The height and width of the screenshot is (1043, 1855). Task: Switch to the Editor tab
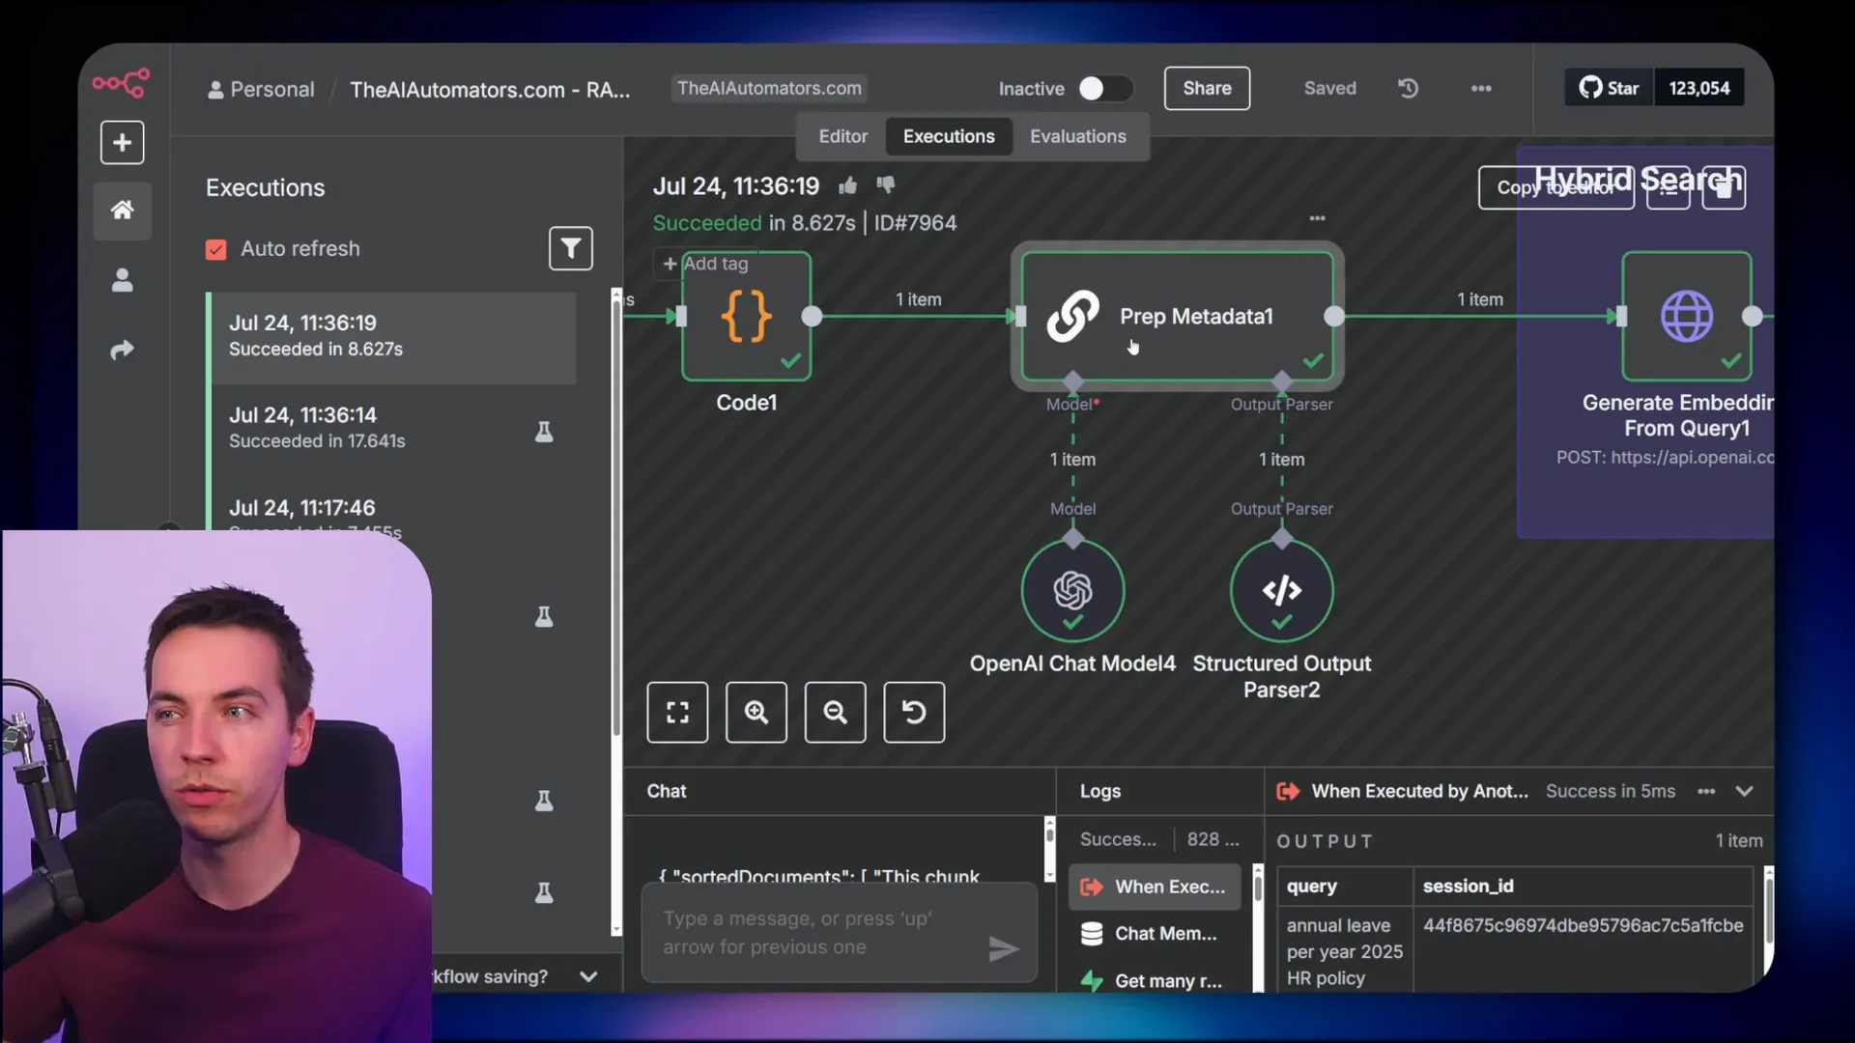click(x=842, y=136)
